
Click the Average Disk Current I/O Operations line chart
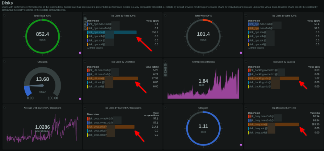tap(42, 128)
